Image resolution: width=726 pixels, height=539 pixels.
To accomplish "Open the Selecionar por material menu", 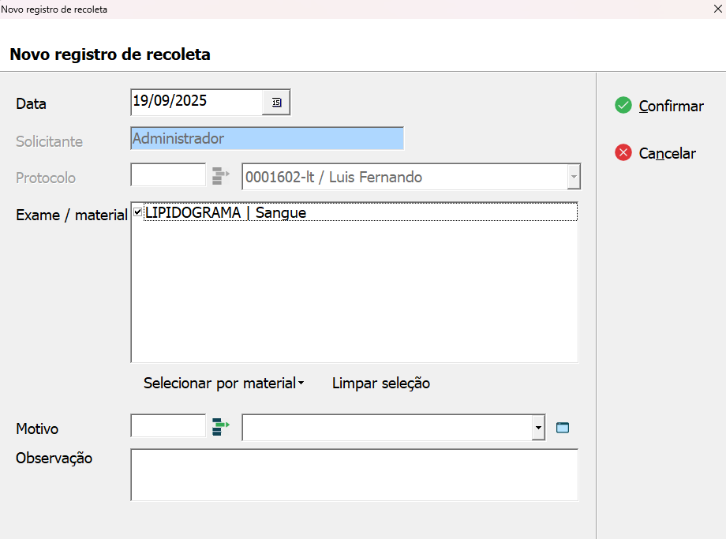I will 223,383.
